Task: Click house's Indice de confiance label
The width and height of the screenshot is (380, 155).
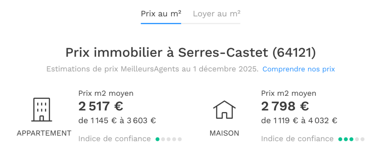Action: (x=297, y=139)
